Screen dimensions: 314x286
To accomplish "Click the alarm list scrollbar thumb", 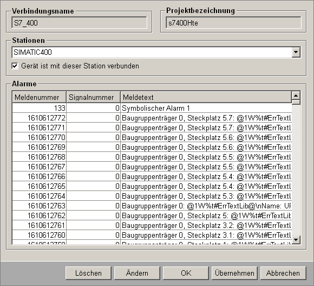I will 296,102.
